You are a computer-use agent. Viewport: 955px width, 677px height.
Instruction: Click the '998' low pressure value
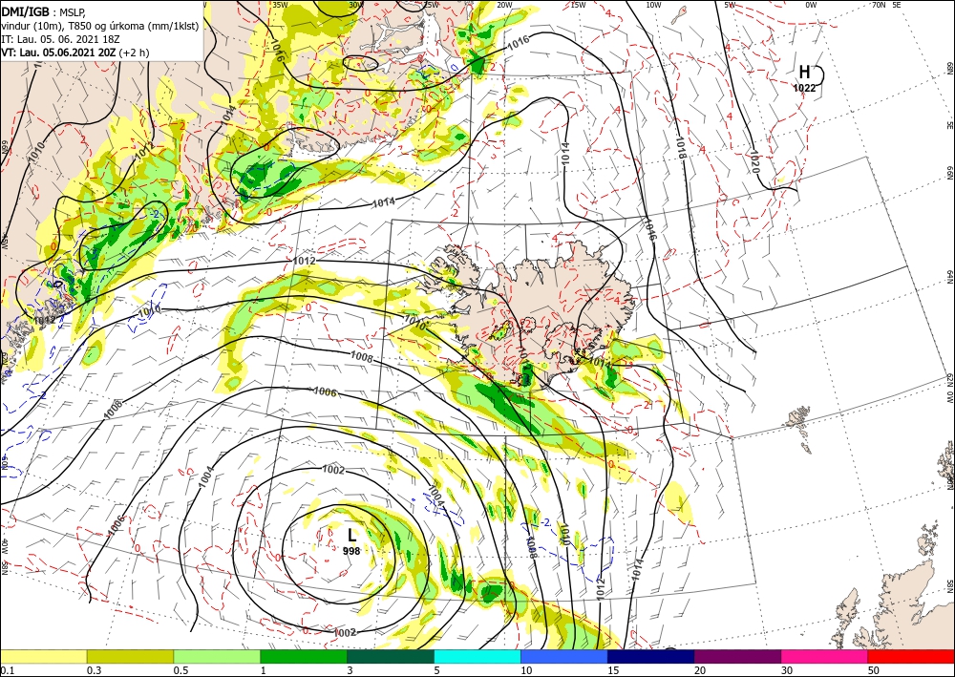tap(351, 551)
